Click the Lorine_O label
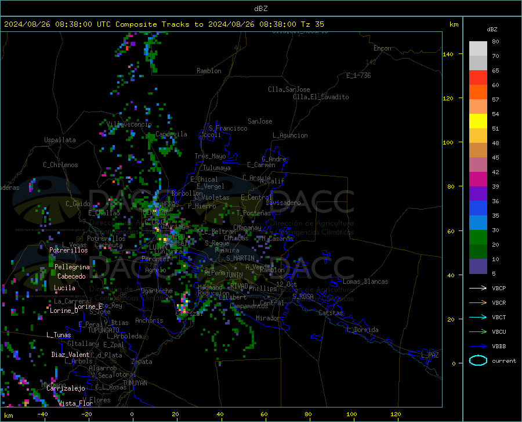Image resolution: width=522 pixels, height=422 pixels. tap(64, 311)
